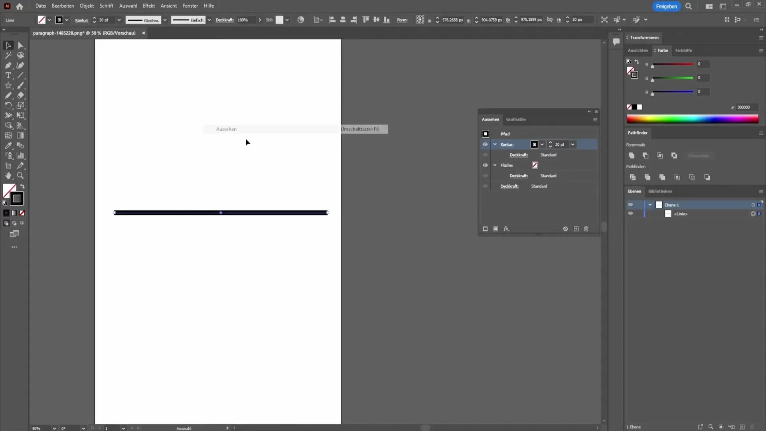The width and height of the screenshot is (766, 431).
Task: Select the Type tool
Action: 8,75
